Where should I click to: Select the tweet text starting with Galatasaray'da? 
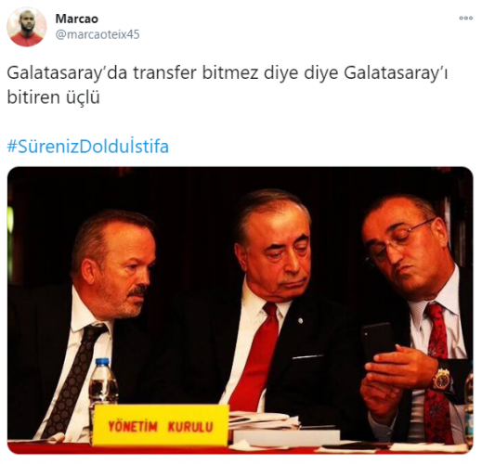pyautogui.click(x=228, y=85)
